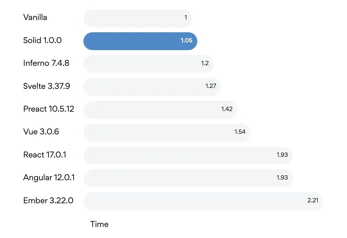This screenshot has height=238, width=347.
Task: Click the Time axis label
Action: coord(99,224)
